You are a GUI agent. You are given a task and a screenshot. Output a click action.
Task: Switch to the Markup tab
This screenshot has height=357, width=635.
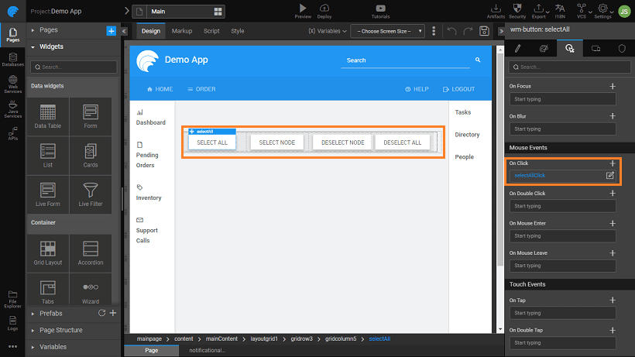[182, 31]
